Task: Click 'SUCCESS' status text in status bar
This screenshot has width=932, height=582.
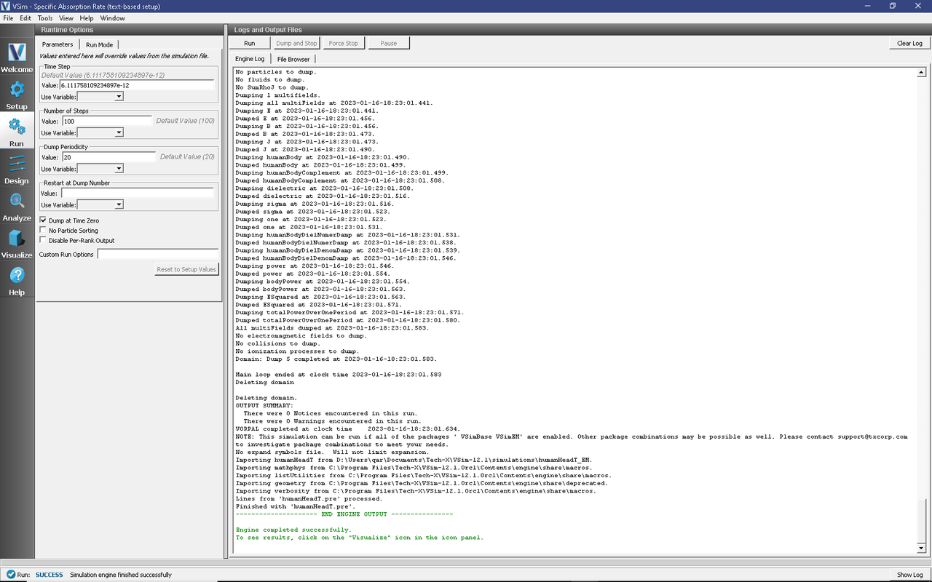Action: 50,575
